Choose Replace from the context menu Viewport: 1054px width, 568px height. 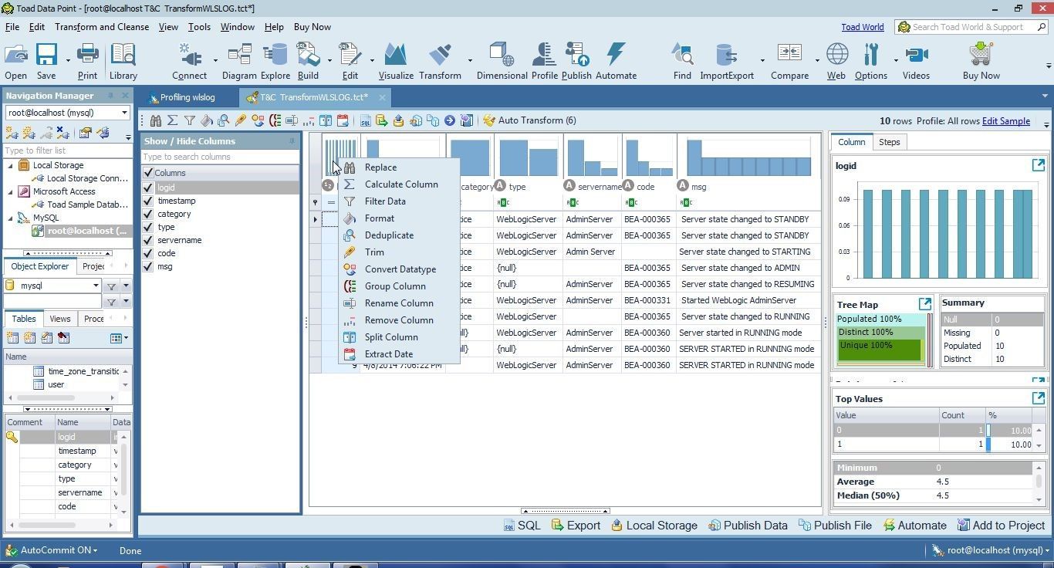tap(399, 167)
